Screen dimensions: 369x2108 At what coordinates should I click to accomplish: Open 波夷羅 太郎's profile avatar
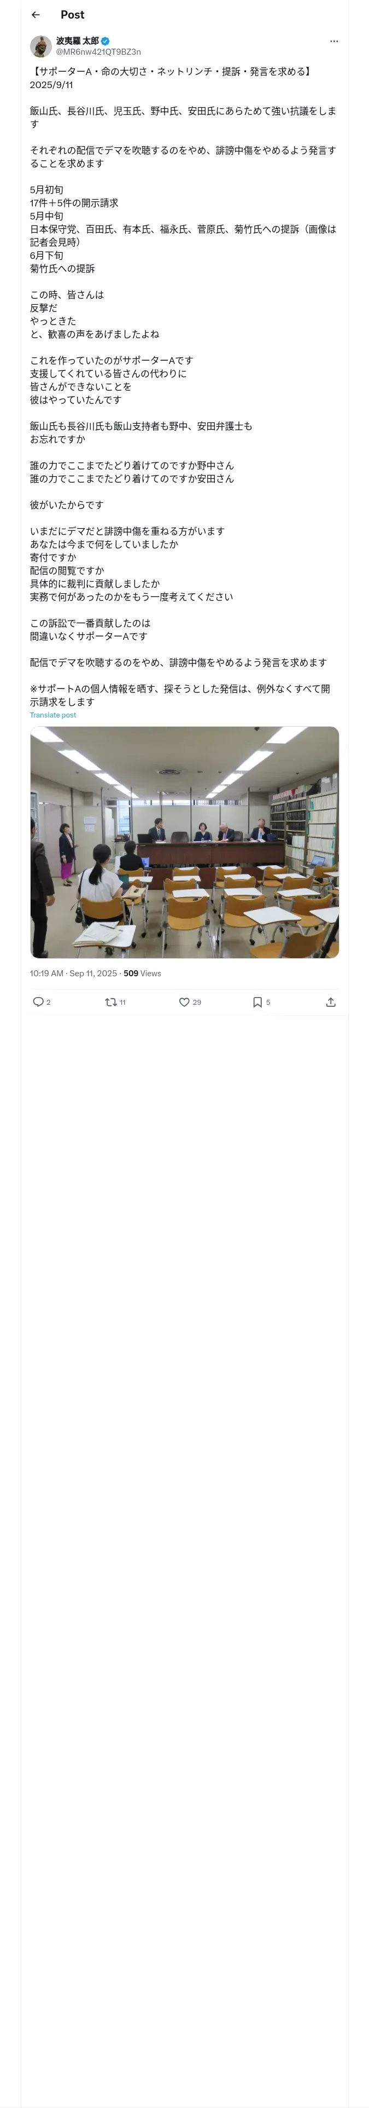click(x=41, y=46)
